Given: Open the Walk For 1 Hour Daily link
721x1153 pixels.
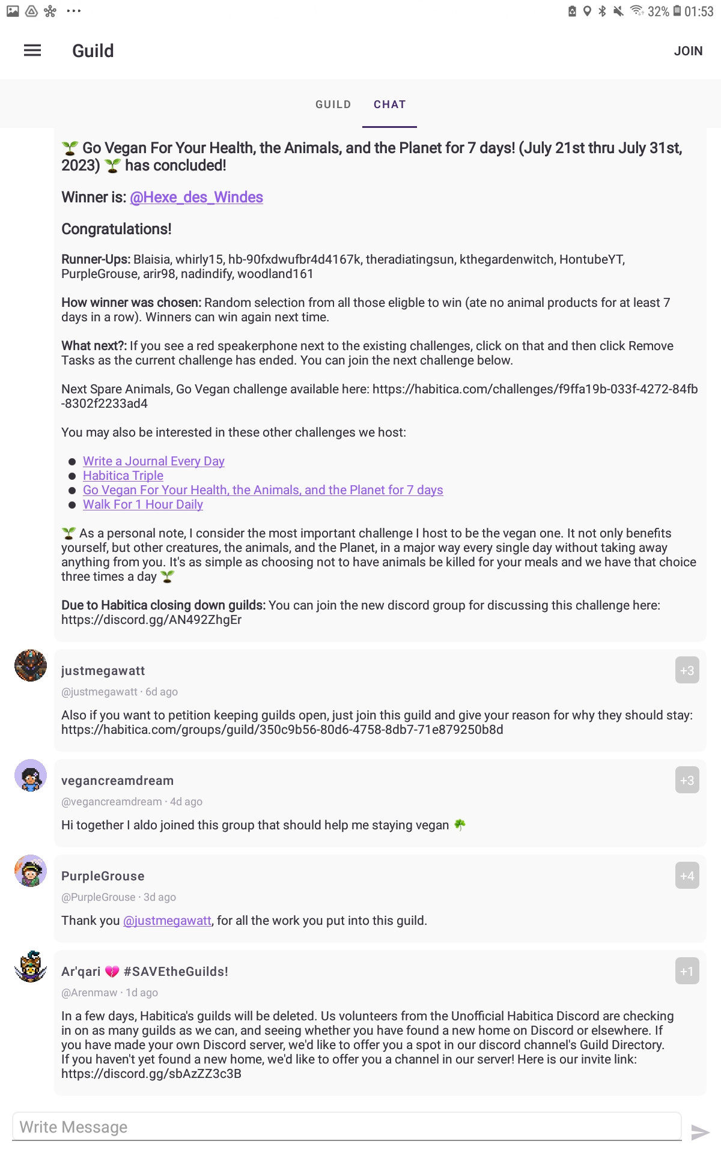Looking at the screenshot, I should 143,504.
